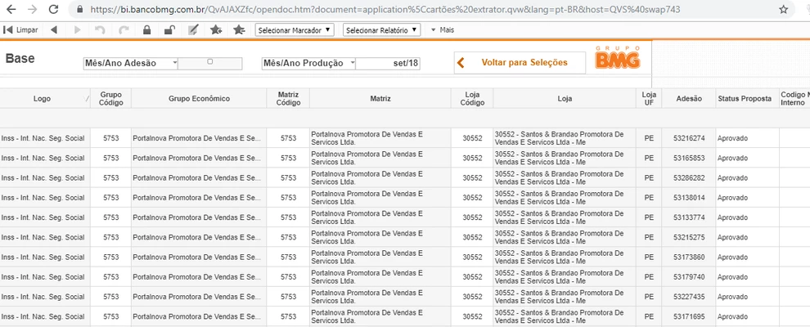Select Adesão cell 53215275
Viewport: 810px width, 327px height.
point(689,237)
